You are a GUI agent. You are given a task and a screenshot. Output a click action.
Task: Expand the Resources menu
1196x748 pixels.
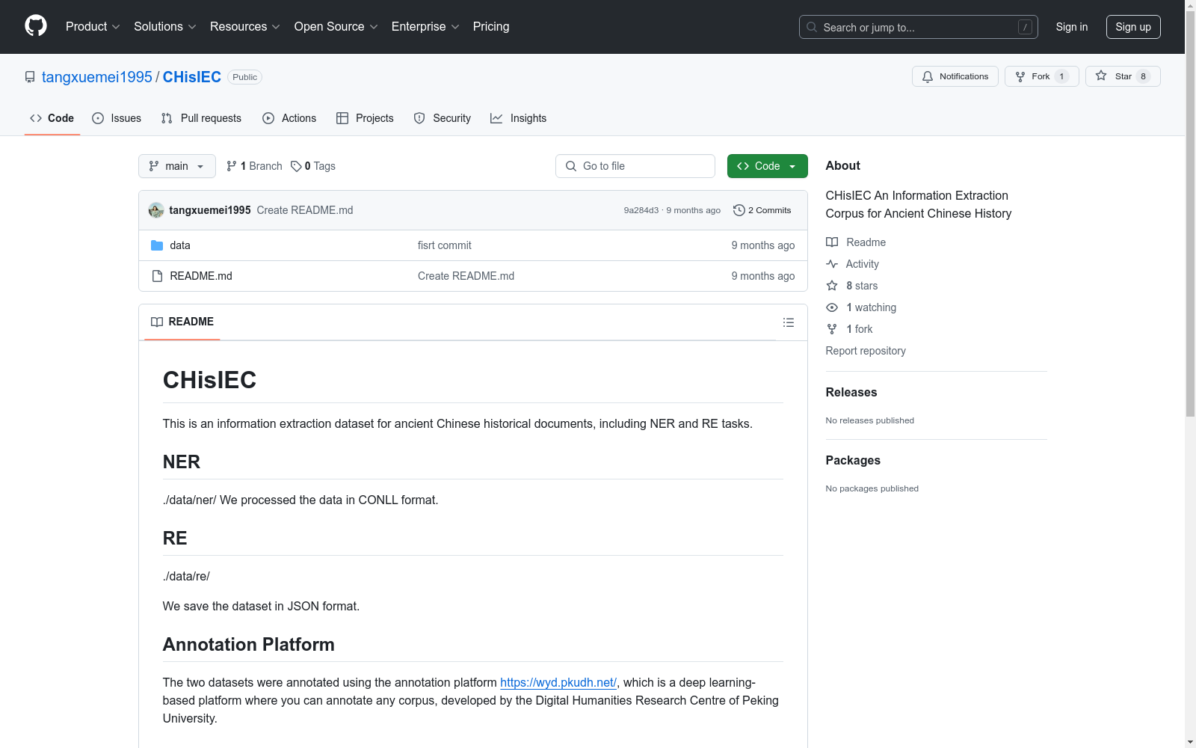pos(245,26)
